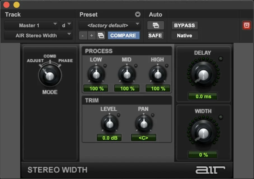The image size is (254, 179).
Task: Click the HIGH process knob
Action: (158, 74)
